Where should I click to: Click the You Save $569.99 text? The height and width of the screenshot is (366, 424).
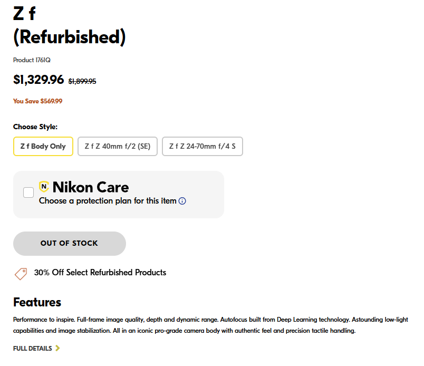coord(37,101)
